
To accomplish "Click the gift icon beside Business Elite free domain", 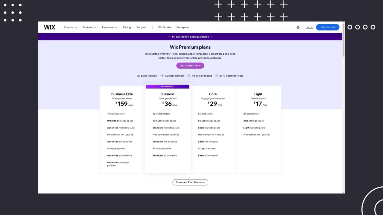I will point(132,135).
